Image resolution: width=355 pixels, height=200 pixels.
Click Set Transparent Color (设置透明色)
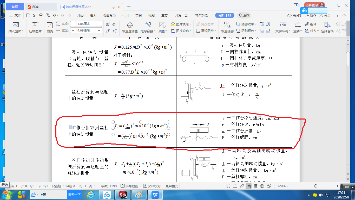[x=130, y=27]
